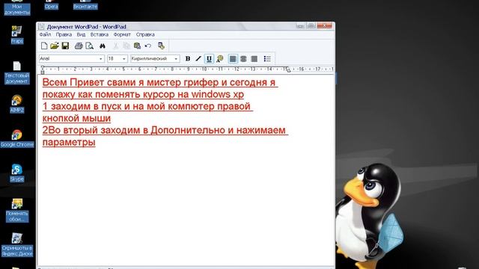Open the Формат menu
Viewport: 479px width, 269px height.
pos(122,34)
